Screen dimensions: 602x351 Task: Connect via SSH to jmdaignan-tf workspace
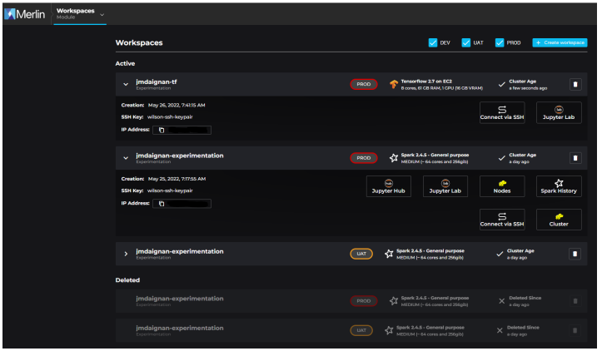pos(502,113)
